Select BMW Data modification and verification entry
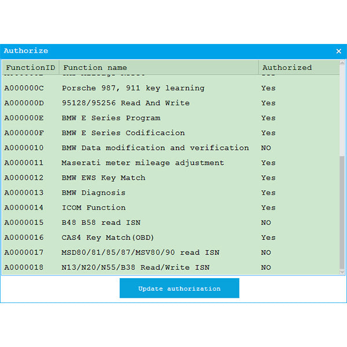Screen dimensions: 347x347 coord(155,148)
